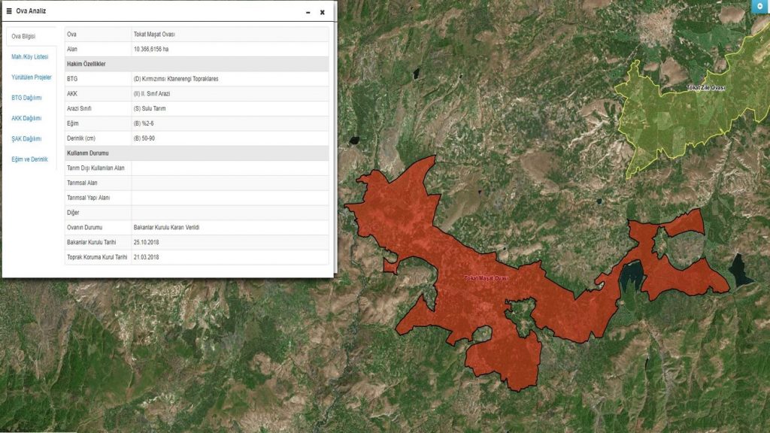
Task: Click the red Tokat Maşat Ovası polygon label
Action: [486, 279]
